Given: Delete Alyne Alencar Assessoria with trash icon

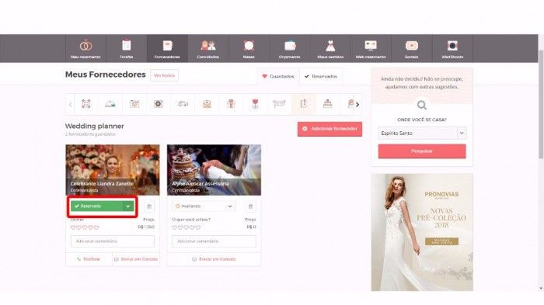Looking at the screenshot, I should pos(250,206).
